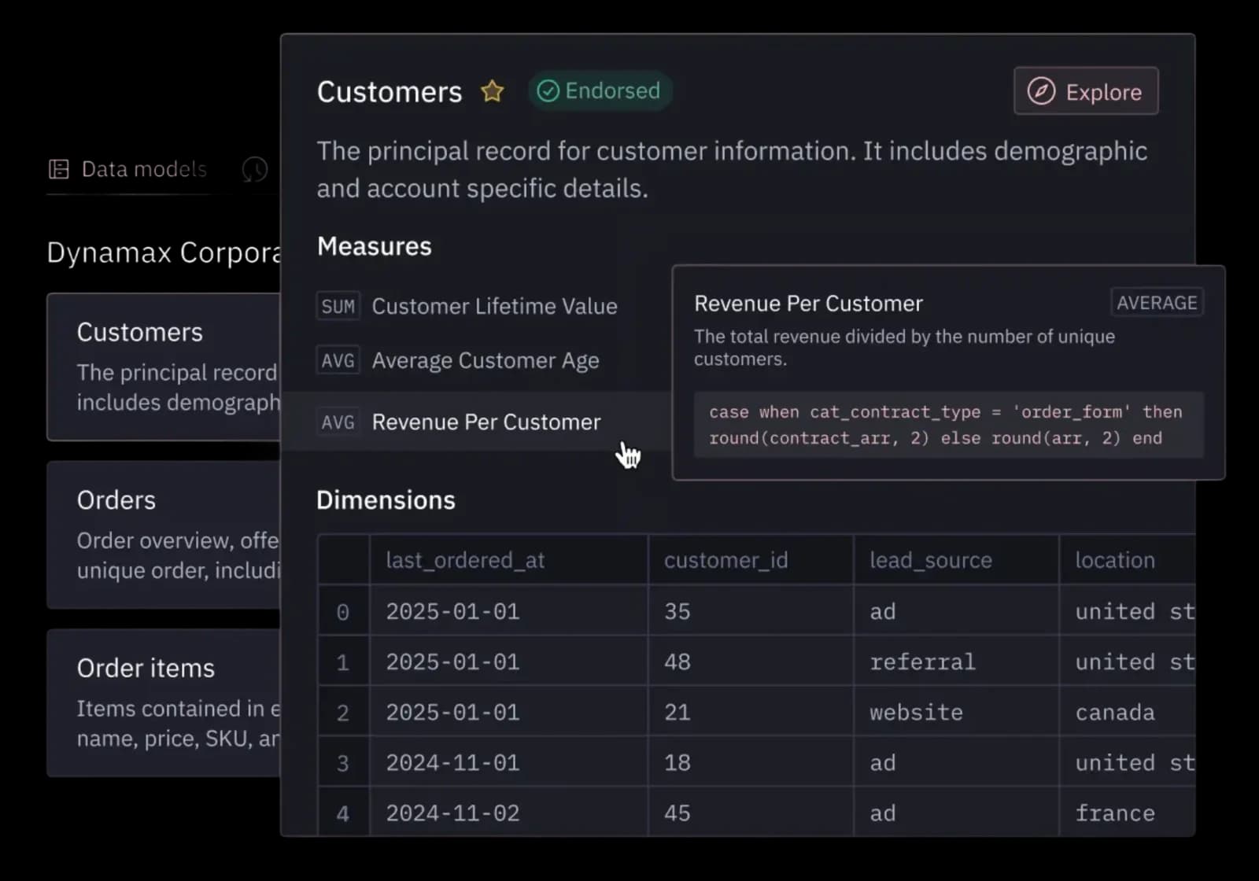Click the last_ordered_at column header

tap(465, 560)
